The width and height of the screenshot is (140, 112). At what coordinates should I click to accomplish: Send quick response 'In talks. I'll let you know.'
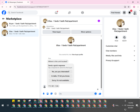coord(60,76)
